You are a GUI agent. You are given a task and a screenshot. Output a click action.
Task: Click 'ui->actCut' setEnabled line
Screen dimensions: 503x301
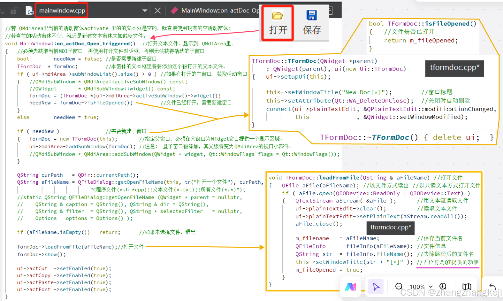pos(64,268)
